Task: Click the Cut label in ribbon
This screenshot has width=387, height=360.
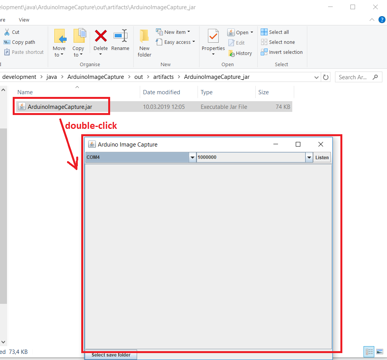Action: point(15,32)
